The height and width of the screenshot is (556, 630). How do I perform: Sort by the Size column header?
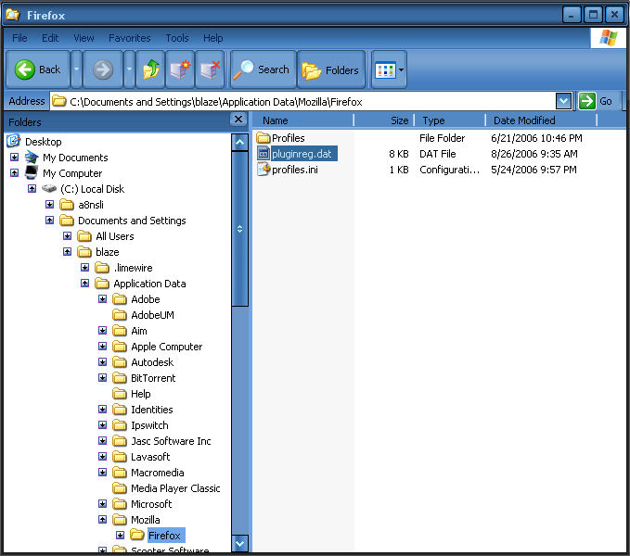coord(384,120)
